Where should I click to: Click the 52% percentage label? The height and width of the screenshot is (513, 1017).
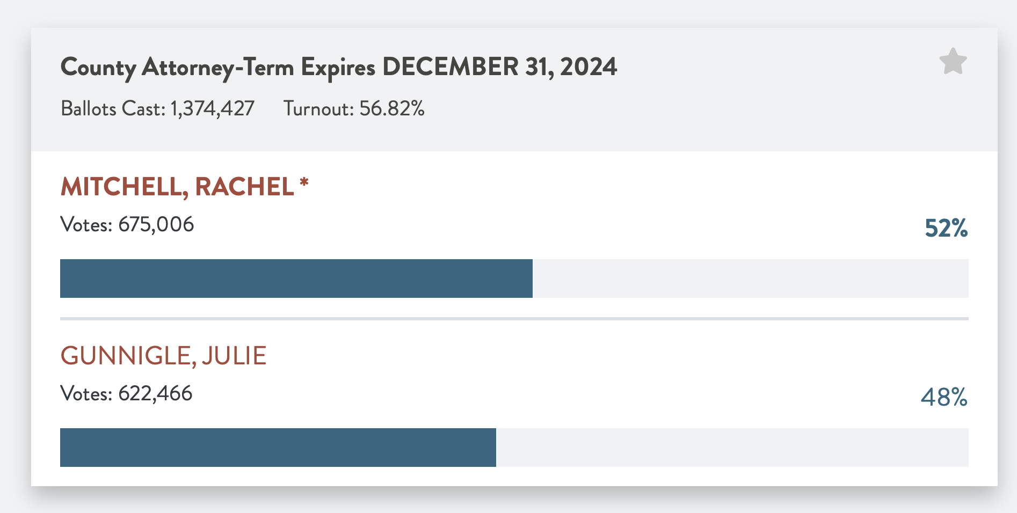(946, 228)
